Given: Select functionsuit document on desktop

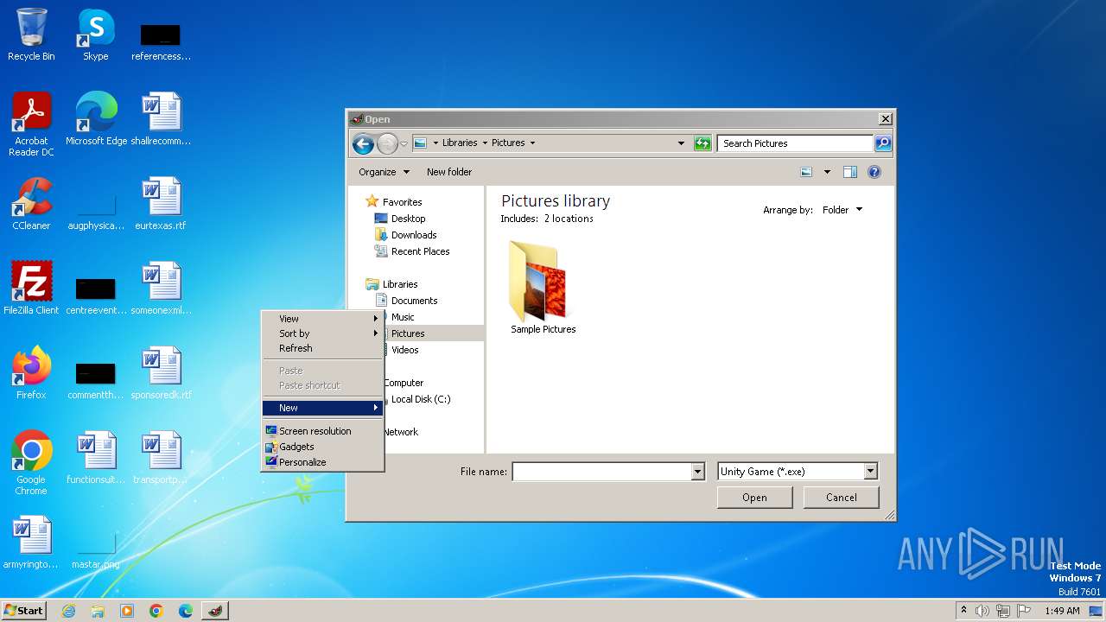Looking at the screenshot, I should (x=96, y=458).
